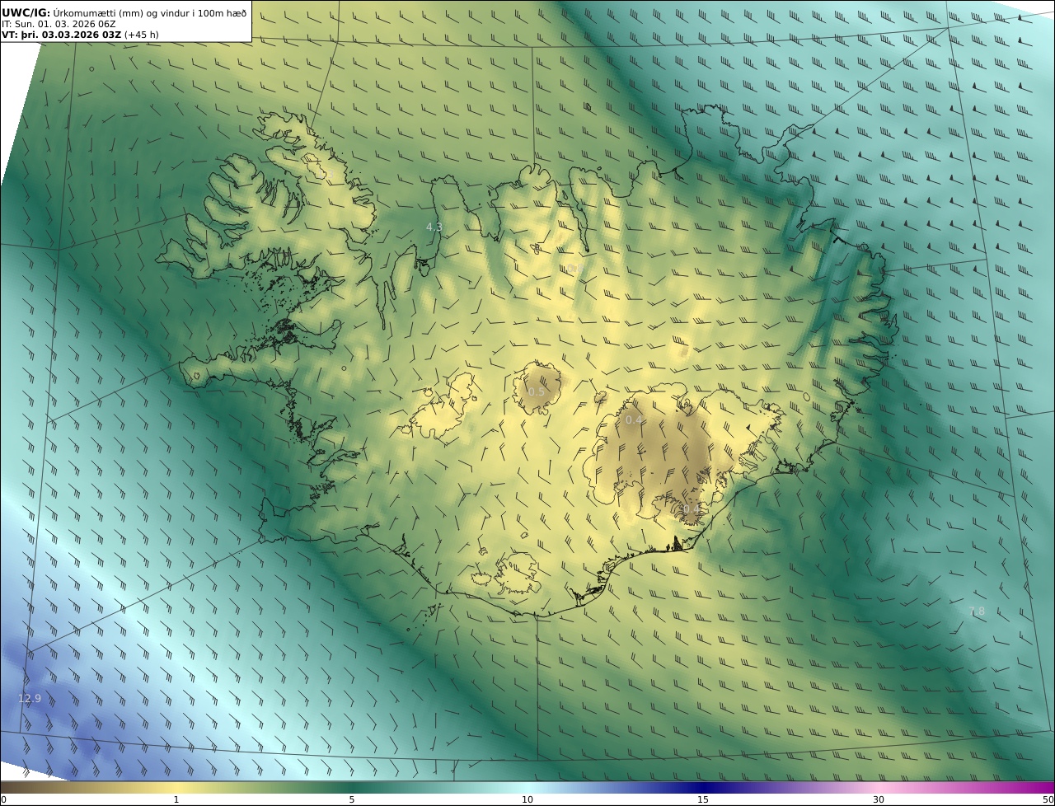Click the 7.8 precipitation value offshore
This screenshot has height=806, width=1055.
tap(977, 611)
